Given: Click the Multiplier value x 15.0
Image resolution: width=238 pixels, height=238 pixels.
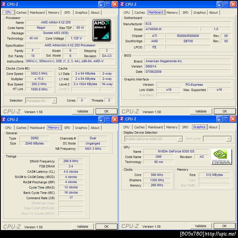Looking at the screenshot, I should [x=39, y=79].
